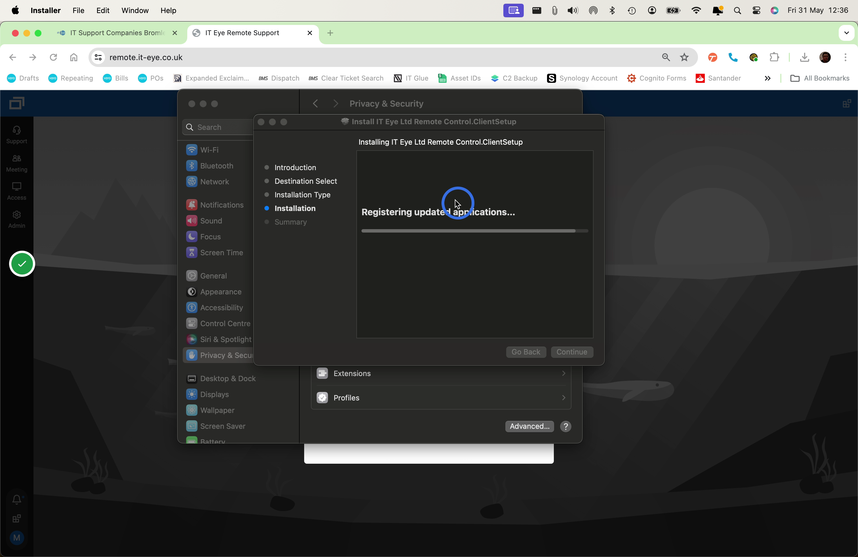
Task: Open the tab search dropdown arrow
Action: tap(846, 33)
